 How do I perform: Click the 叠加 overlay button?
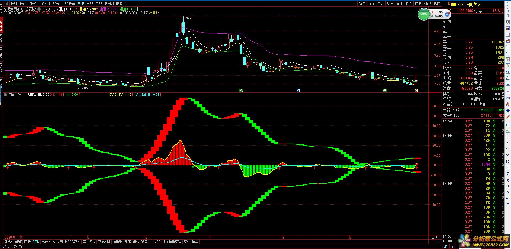click(x=371, y=4)
